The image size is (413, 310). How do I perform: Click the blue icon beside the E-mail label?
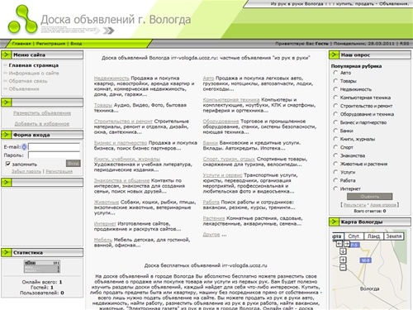coord(24,147)
